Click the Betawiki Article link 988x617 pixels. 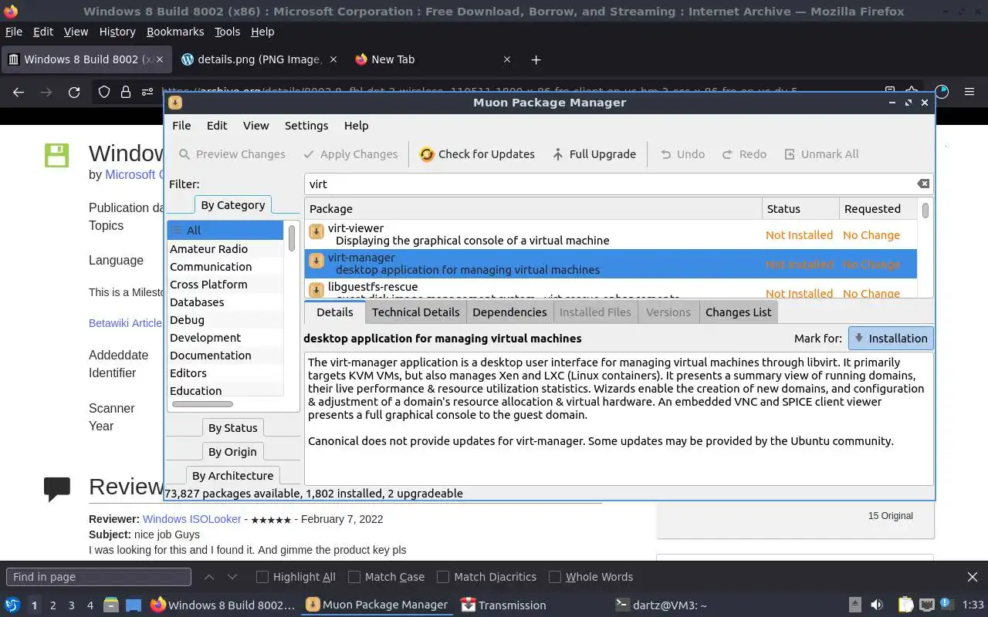(125, 323)
